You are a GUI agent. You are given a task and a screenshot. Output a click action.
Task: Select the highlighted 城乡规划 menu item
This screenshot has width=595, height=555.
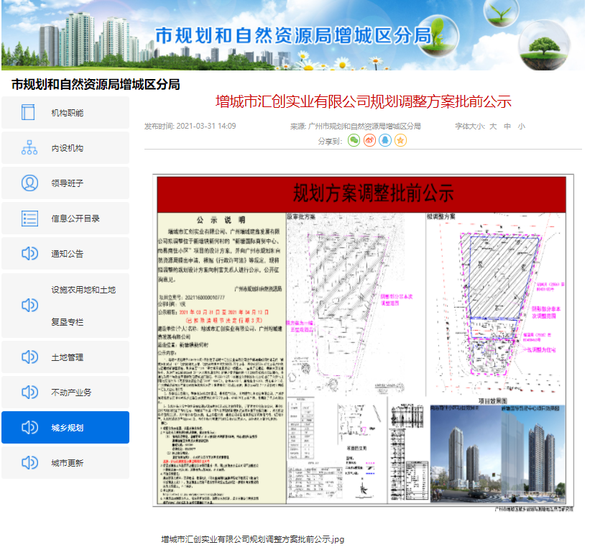click(66, 428)
